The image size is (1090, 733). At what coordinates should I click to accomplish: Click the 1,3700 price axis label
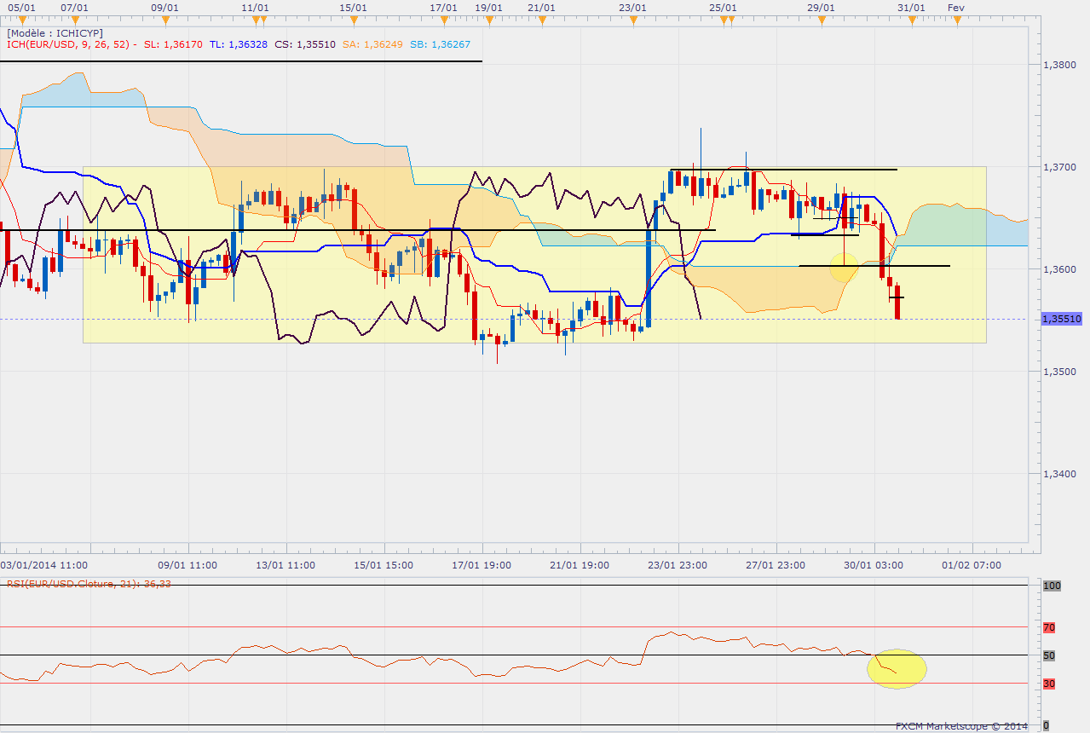tap(1058, 167)
